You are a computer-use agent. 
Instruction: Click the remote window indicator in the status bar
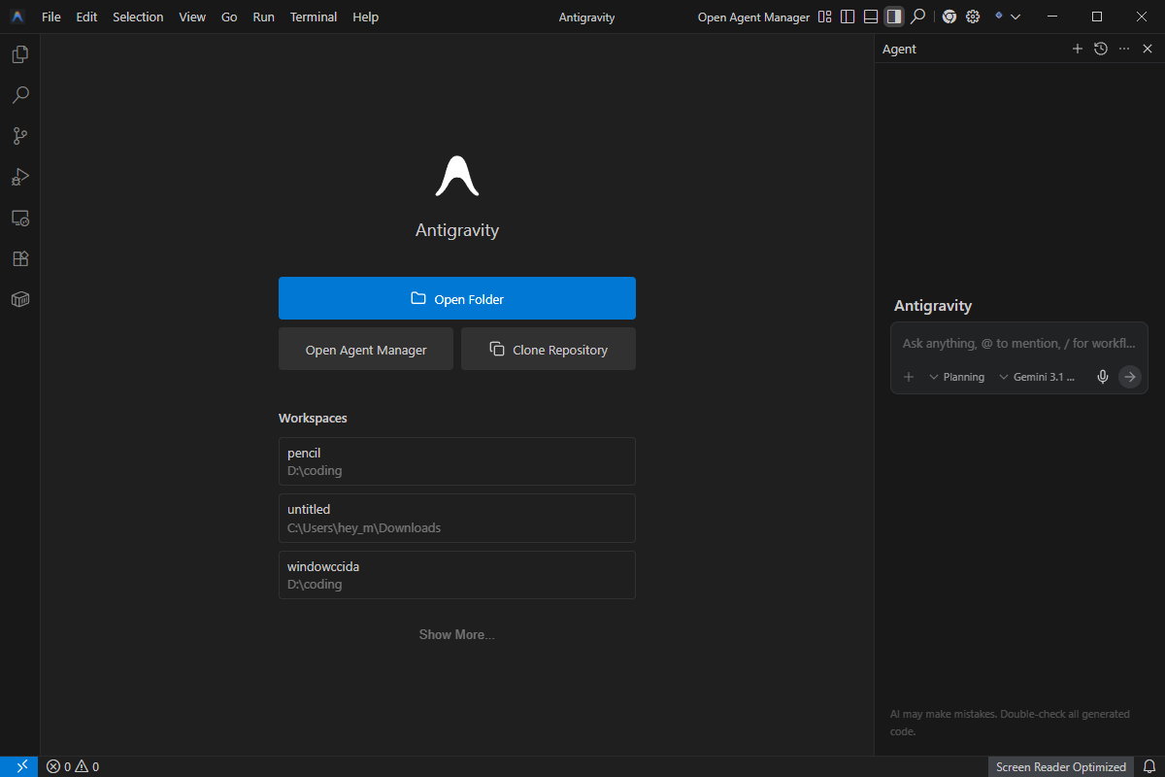coord(18,766)
